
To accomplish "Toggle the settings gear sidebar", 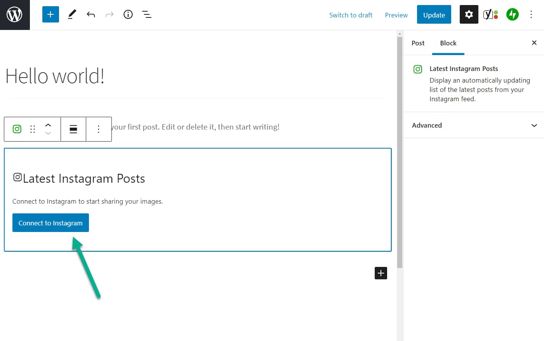I will 469,14.
